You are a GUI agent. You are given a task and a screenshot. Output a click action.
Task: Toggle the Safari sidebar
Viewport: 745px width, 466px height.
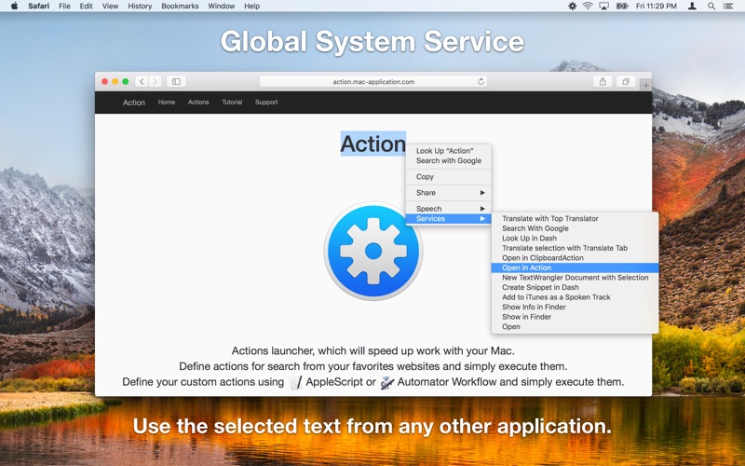tap(176, 81)
